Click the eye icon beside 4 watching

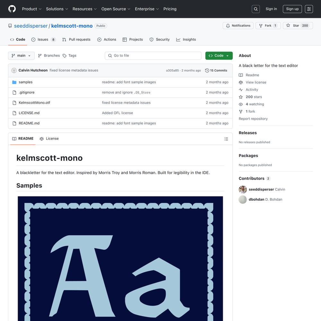click(x=241, y=104)
